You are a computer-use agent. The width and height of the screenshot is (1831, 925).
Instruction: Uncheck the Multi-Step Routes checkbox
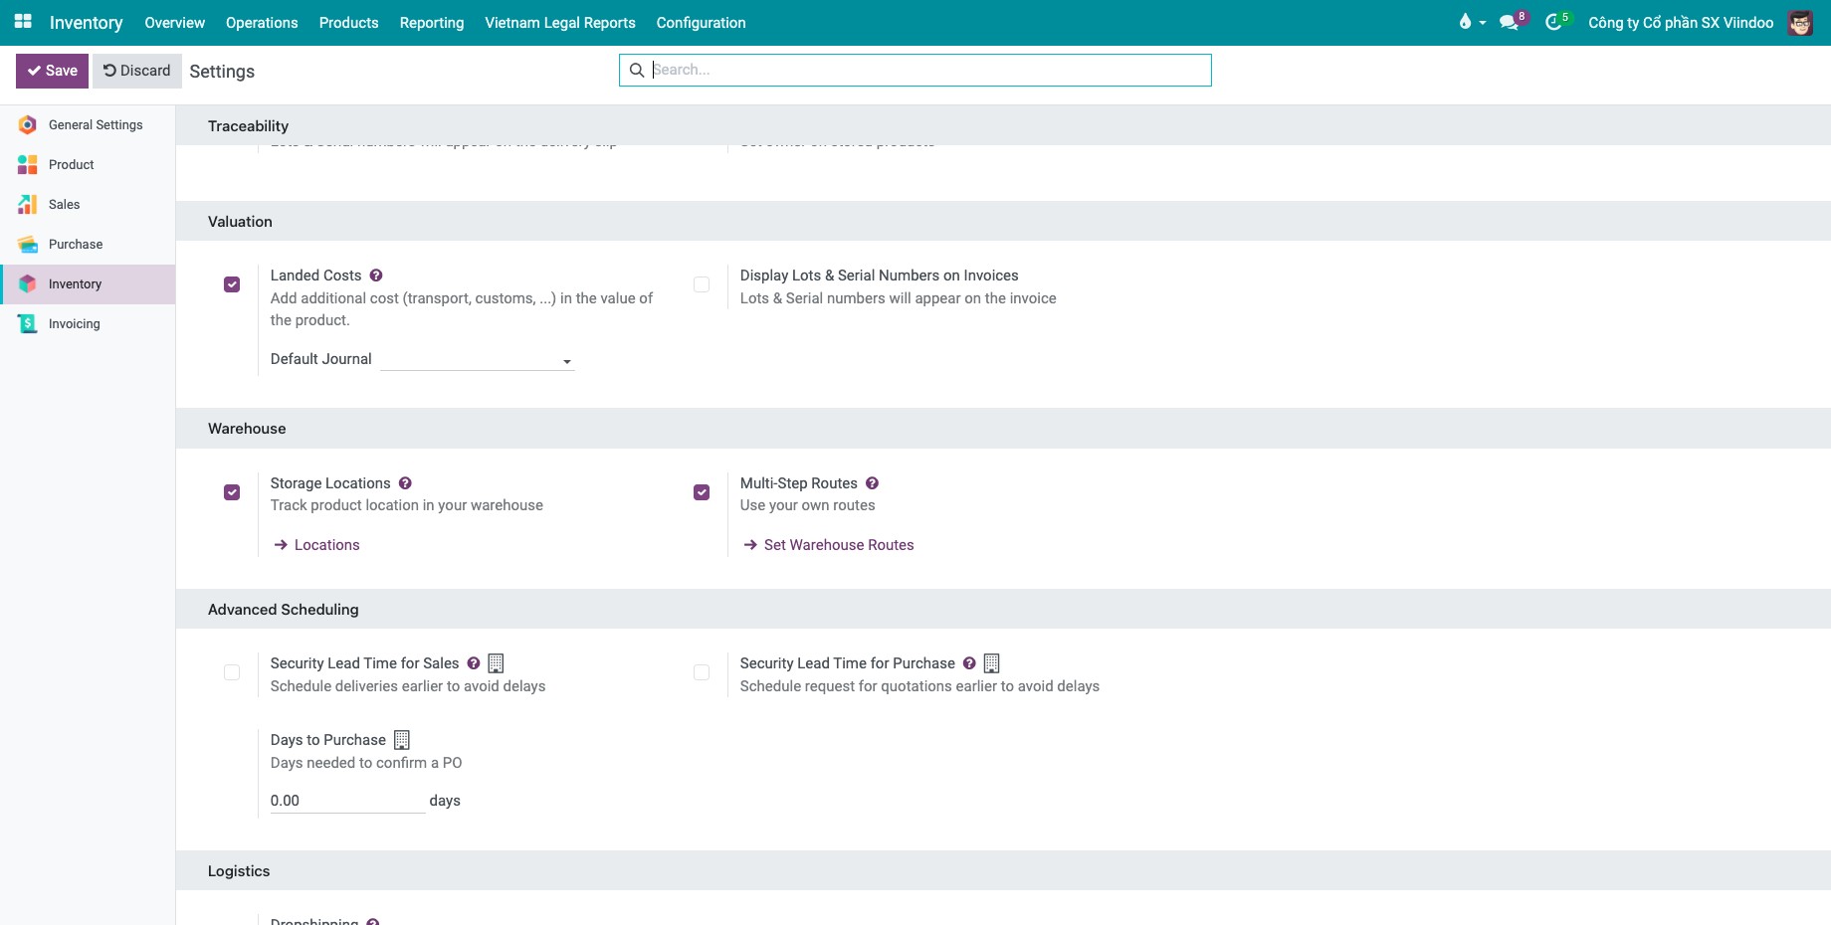click(x=702, y=492)
